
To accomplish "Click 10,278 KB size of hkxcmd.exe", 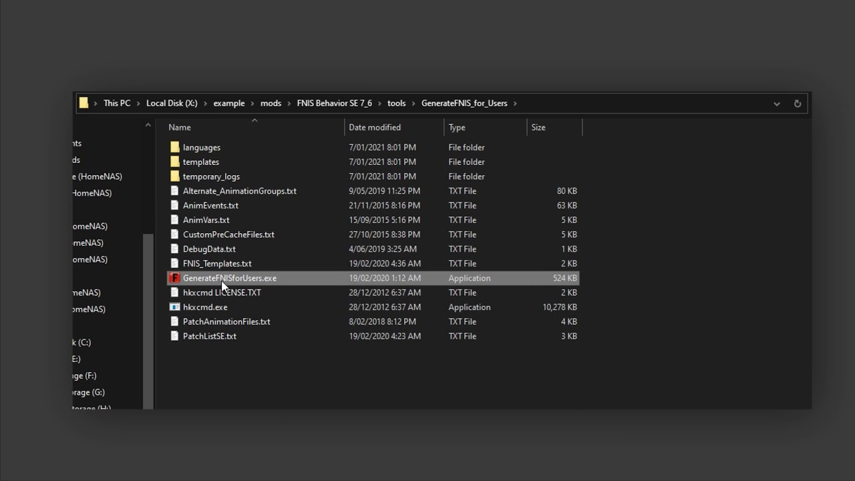I will pyautogui.click(x=560, y=307).
